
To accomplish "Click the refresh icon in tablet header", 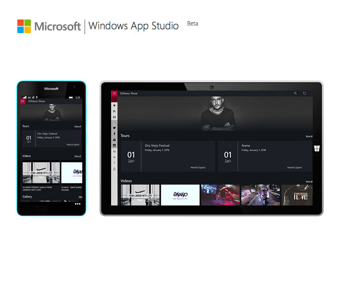I will coord(305,93).
